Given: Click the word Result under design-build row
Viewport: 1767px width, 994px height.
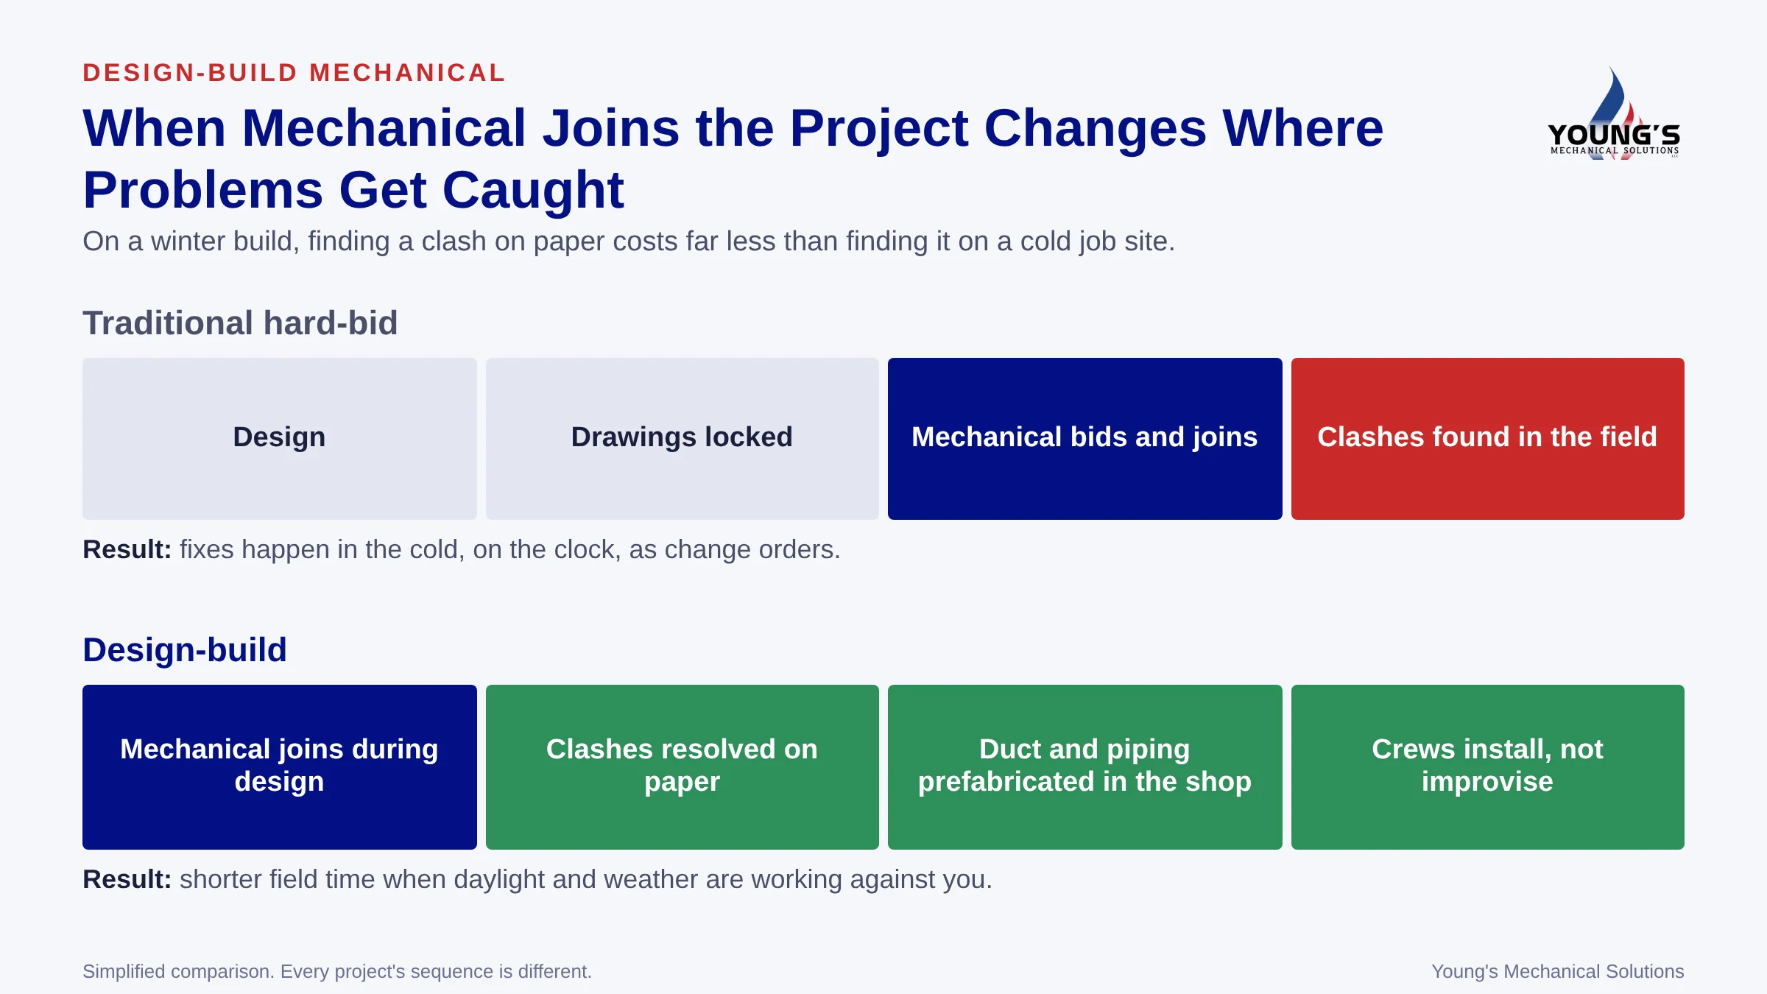Looking at the screenshot, I should 127,880.
